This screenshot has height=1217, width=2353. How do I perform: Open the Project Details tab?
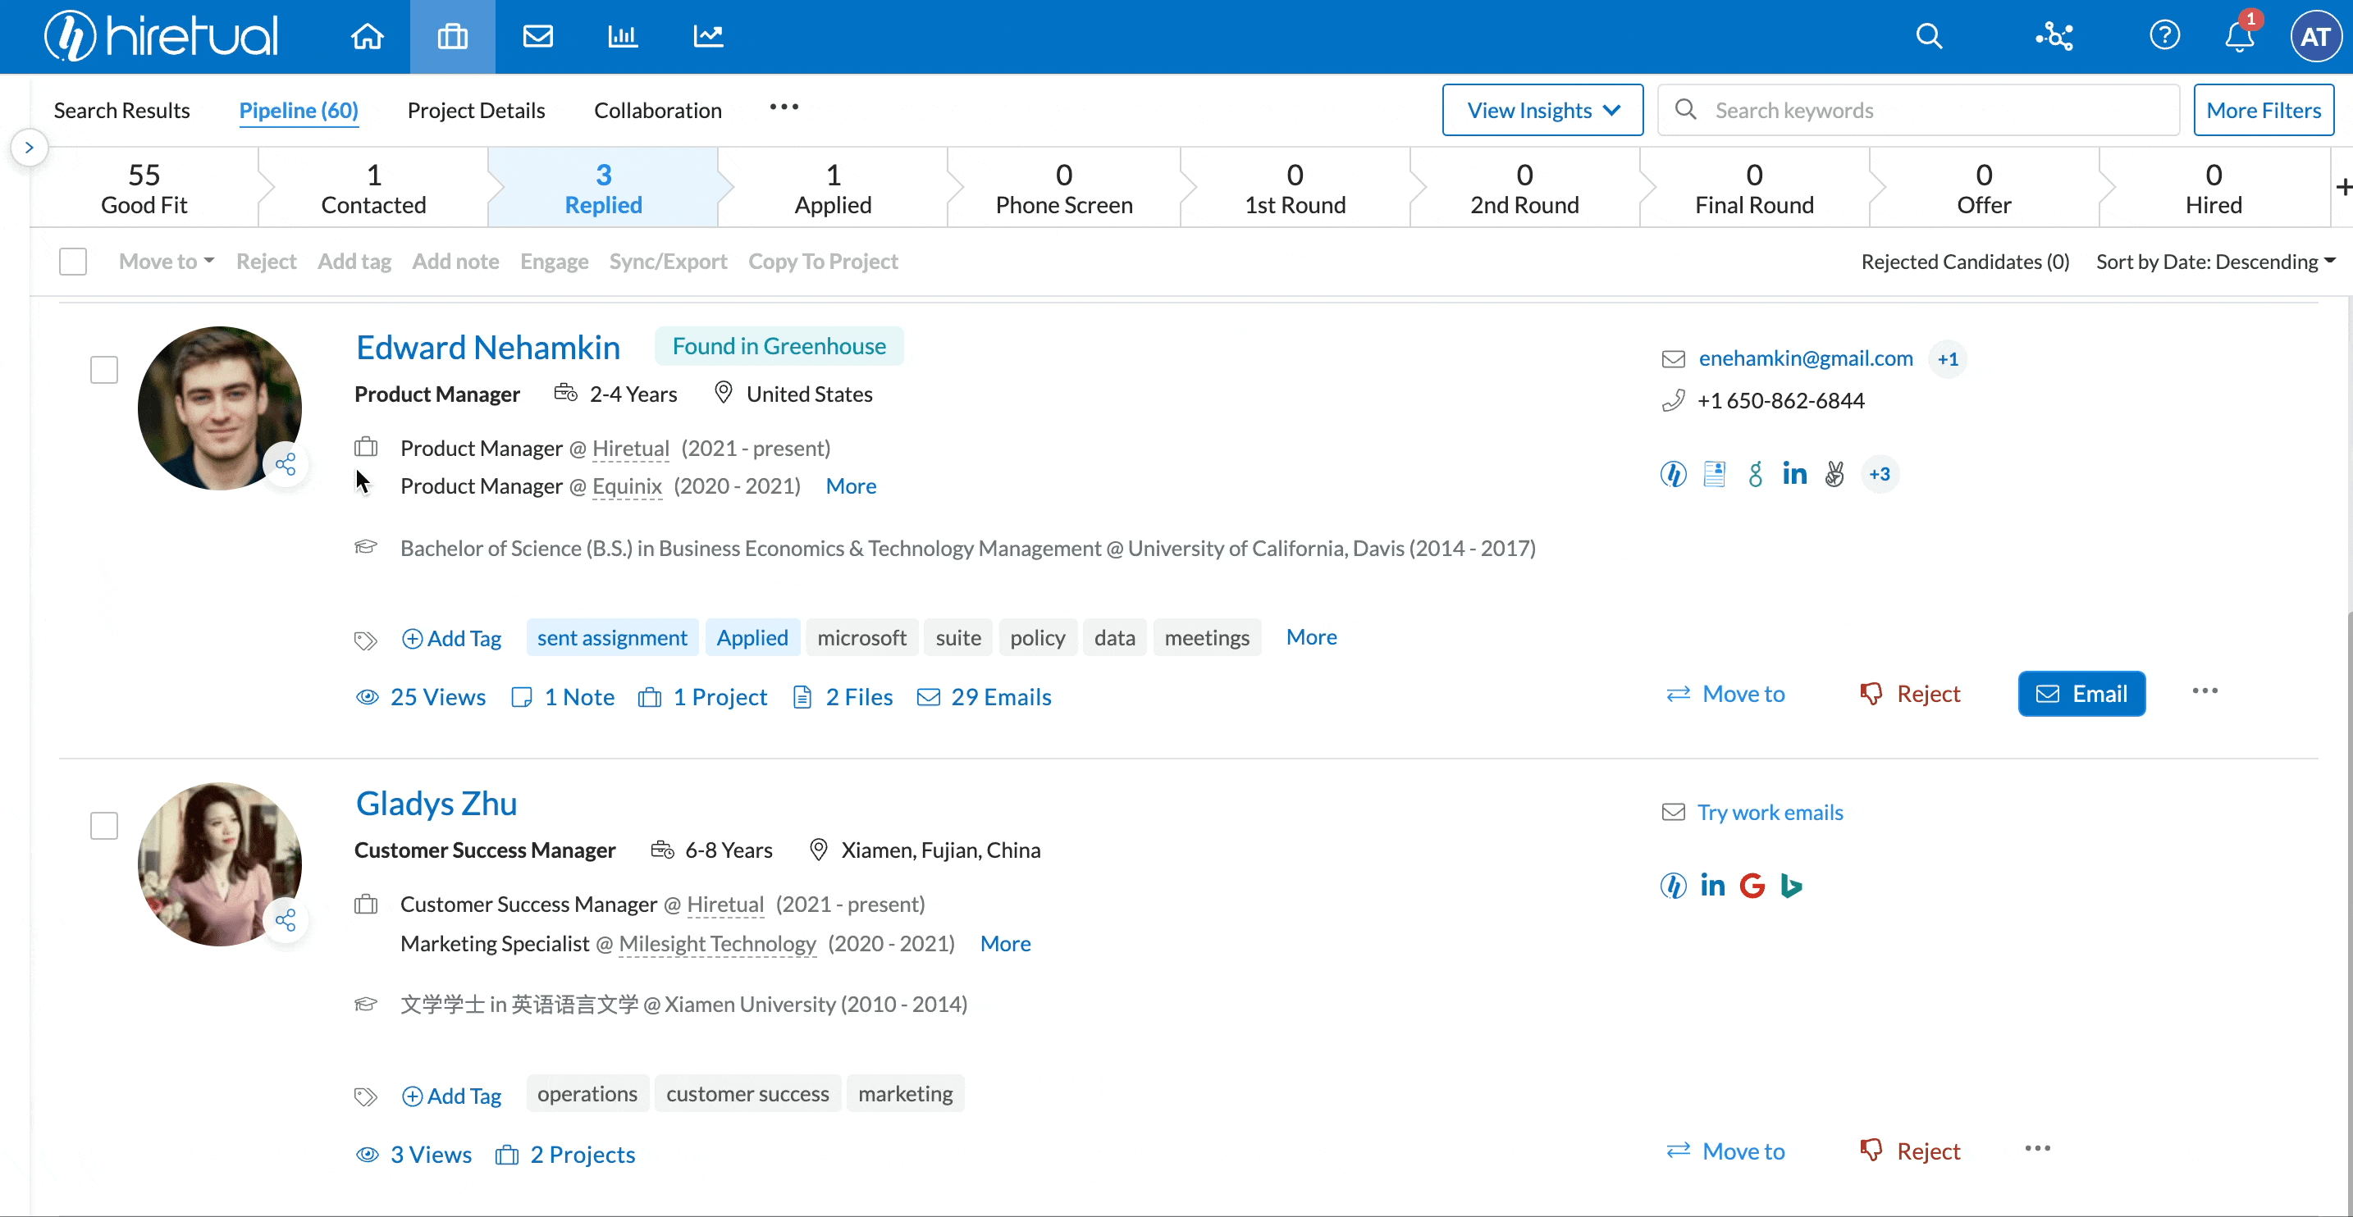[476, 110]
